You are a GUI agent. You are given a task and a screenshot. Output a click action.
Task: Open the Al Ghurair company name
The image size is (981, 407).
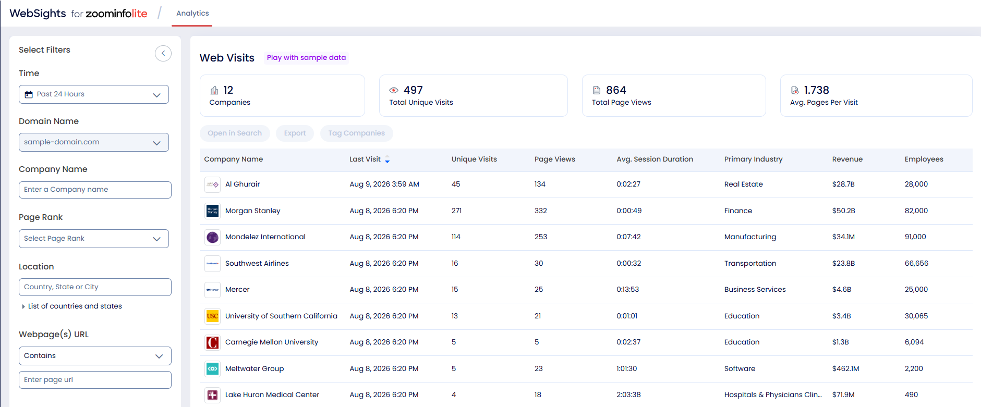pos(242,184)
